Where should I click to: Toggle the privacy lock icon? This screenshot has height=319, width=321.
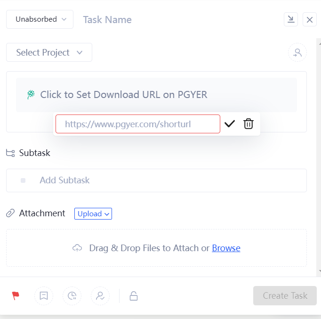134,296
